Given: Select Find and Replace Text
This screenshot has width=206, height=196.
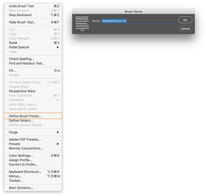Looking at the screenshot, I should 33,63.
